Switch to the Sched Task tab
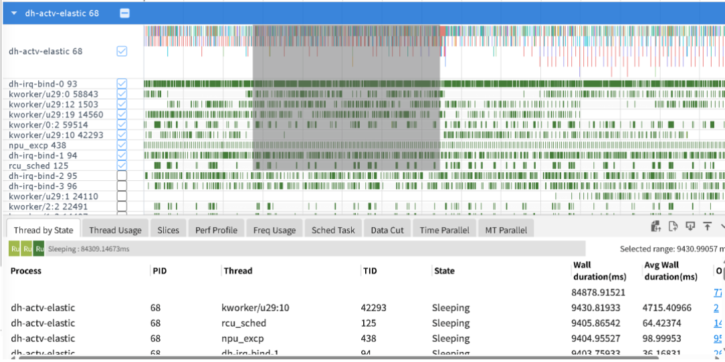Screen dimensions: 725x362 click(333, 230)
